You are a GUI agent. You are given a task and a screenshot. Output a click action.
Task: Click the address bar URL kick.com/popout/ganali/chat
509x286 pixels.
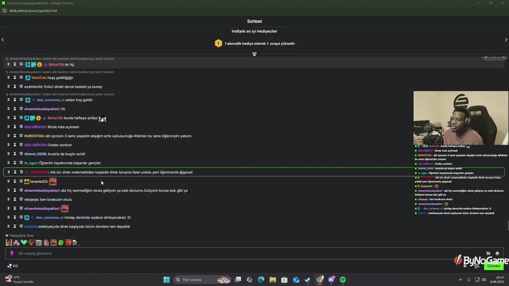tap(33, 11)
